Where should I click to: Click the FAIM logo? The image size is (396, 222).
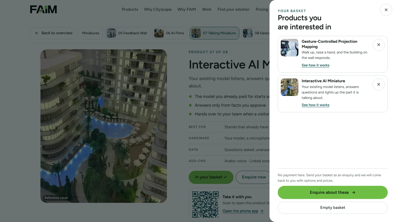[x=43, y=10]
